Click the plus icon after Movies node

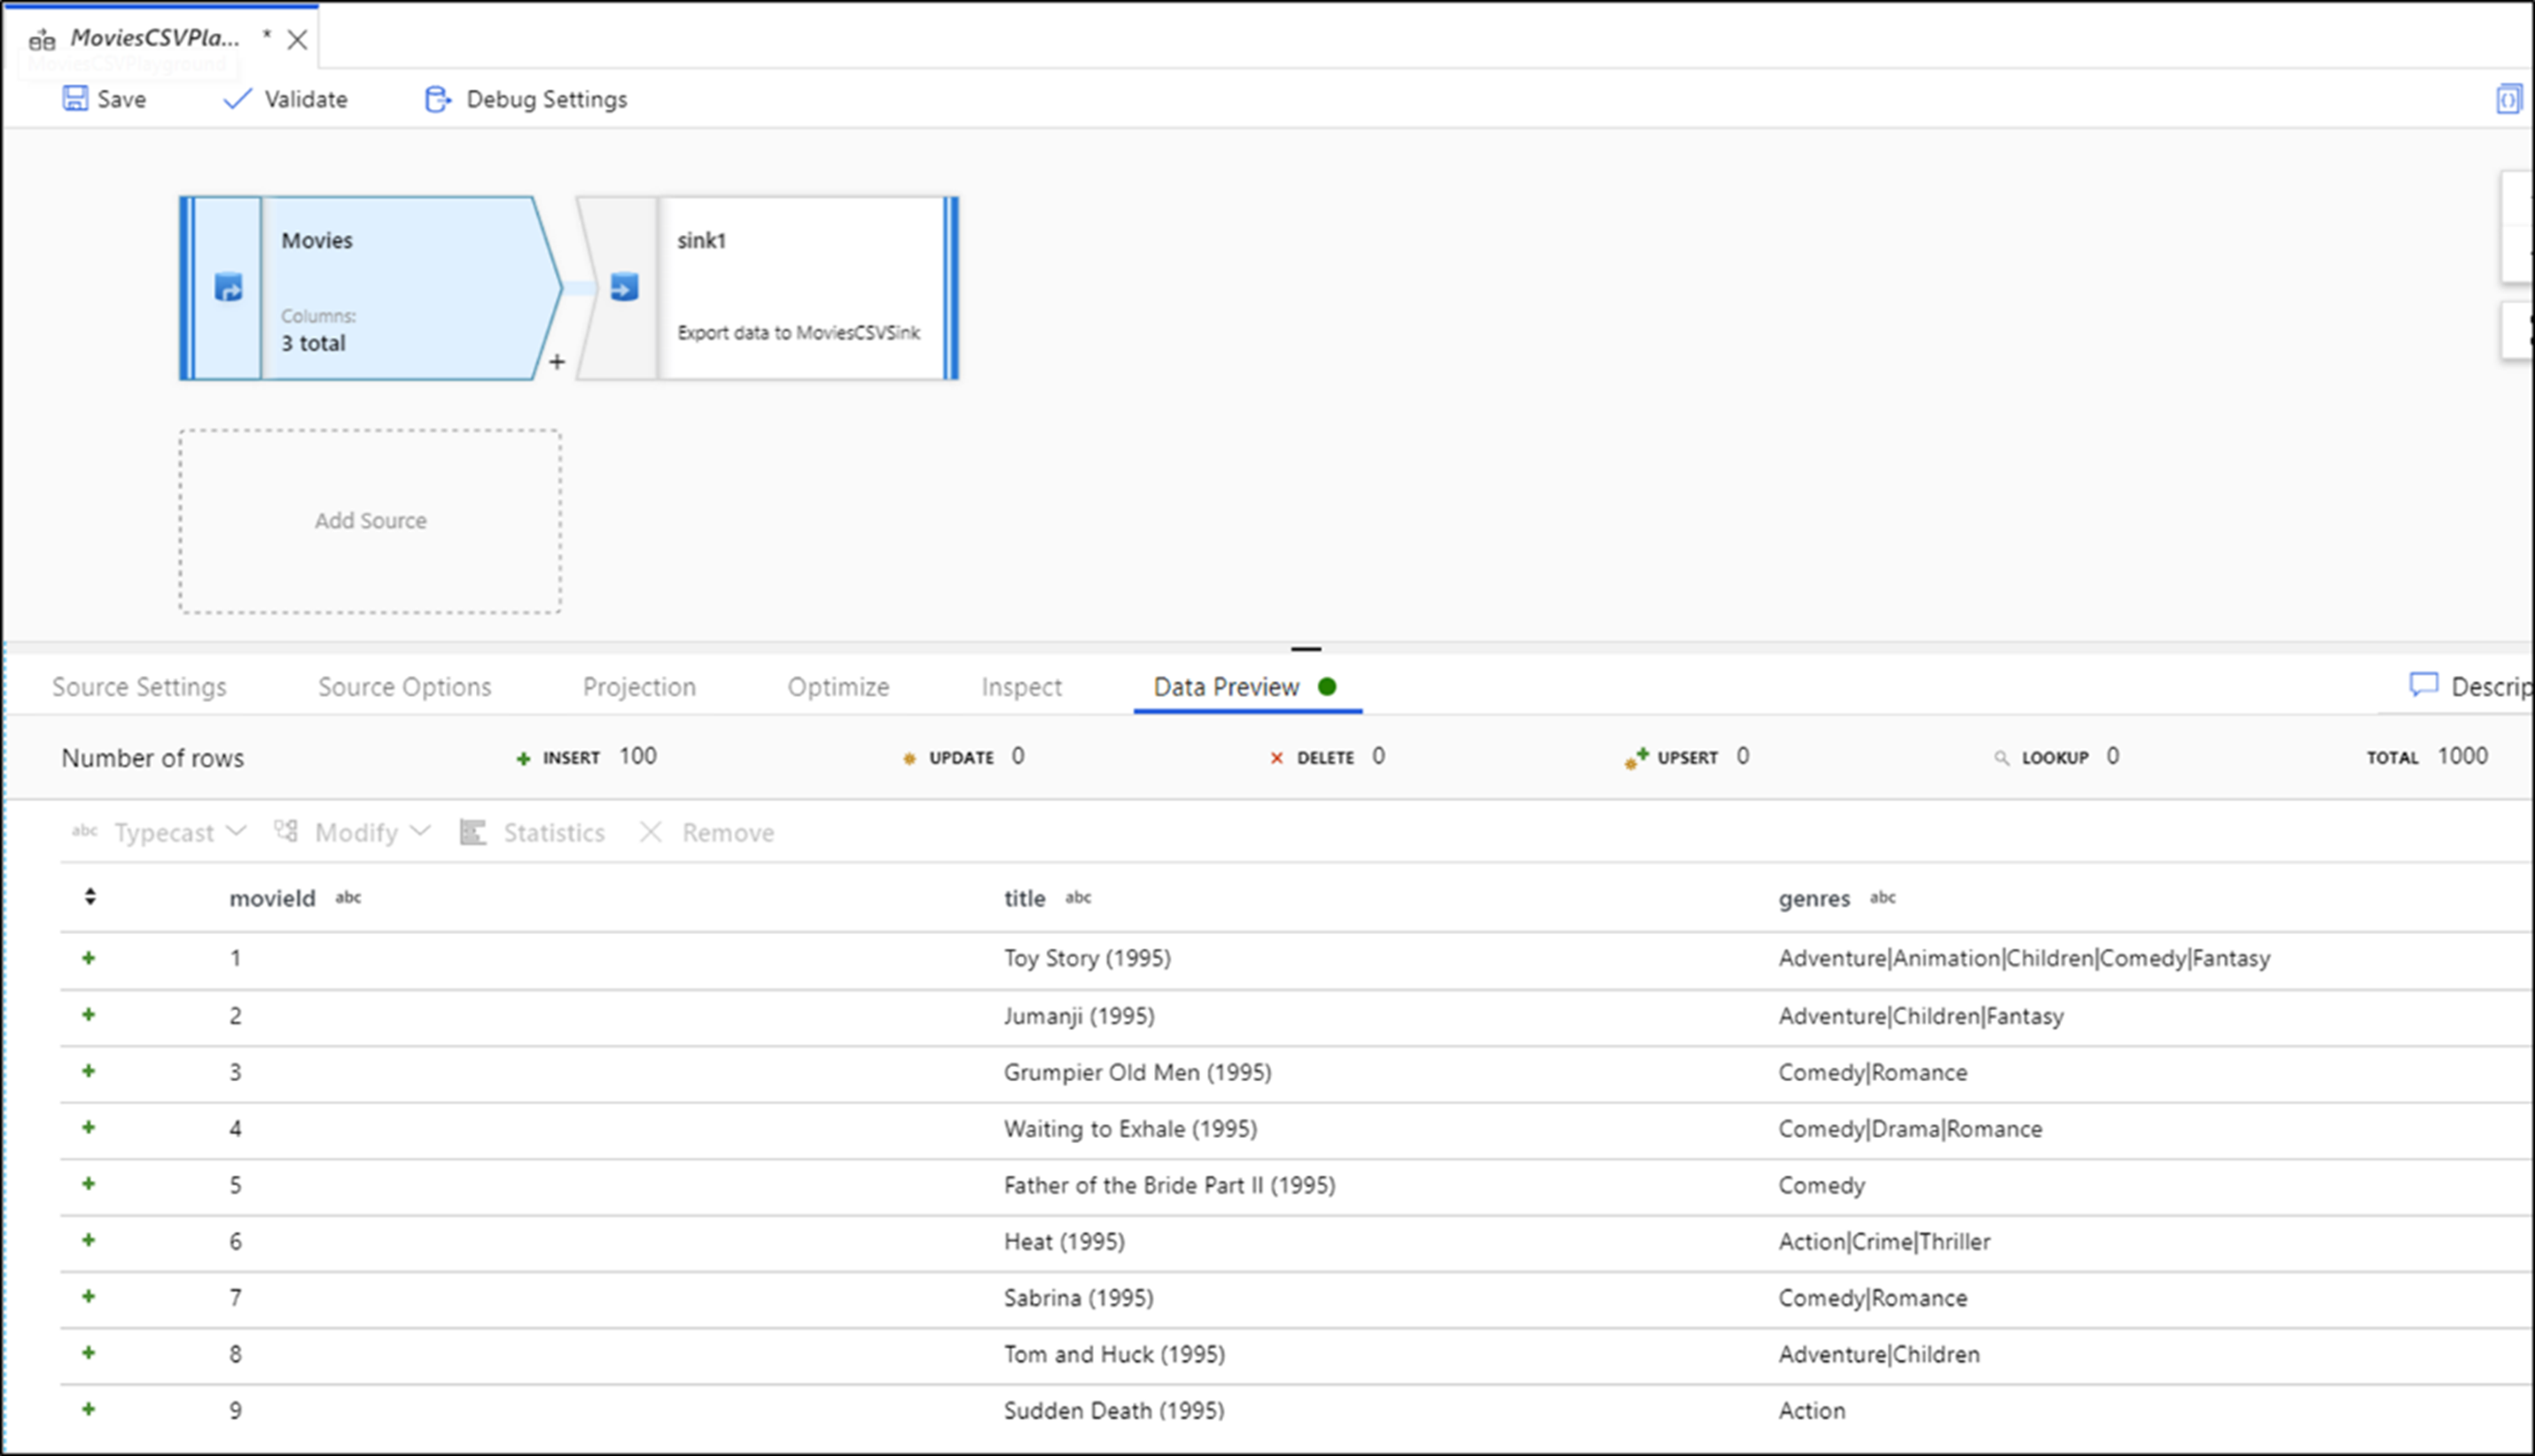(x=557, y=362)
